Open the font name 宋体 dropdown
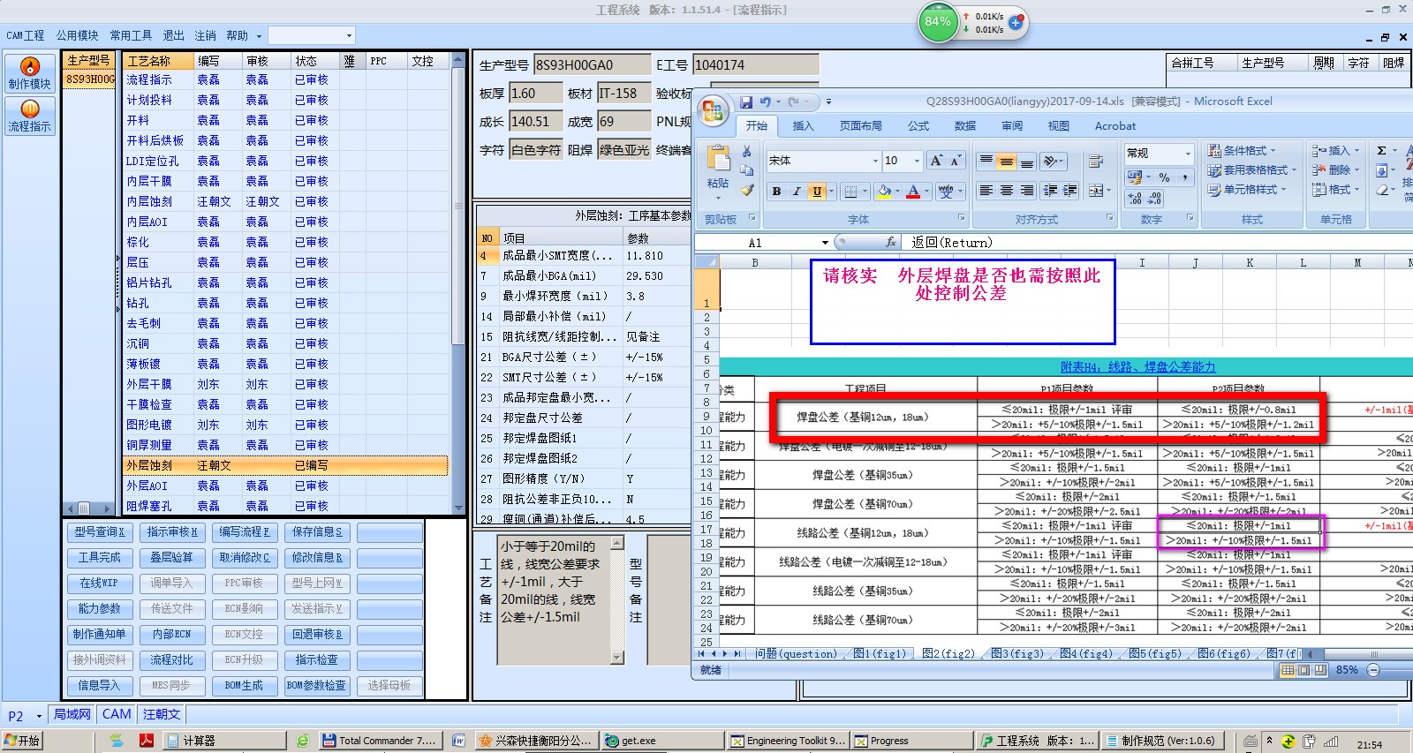 click(x=875, y=161)
